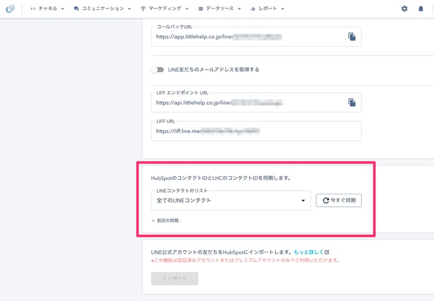This screenshot has height=301, width=434.
Task: Click the chart icon beside レポート
Action: point(253,9)
